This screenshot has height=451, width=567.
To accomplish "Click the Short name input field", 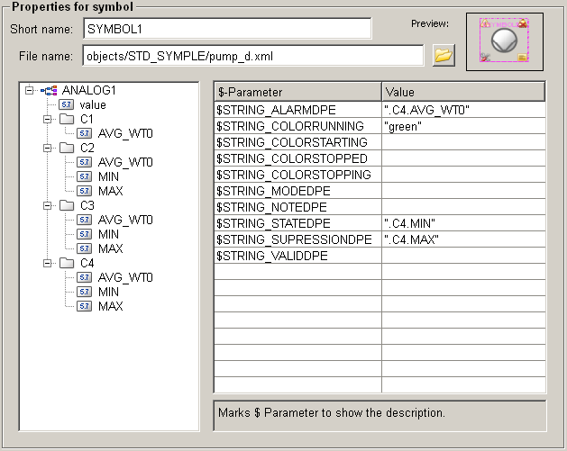I will point(226,29).
